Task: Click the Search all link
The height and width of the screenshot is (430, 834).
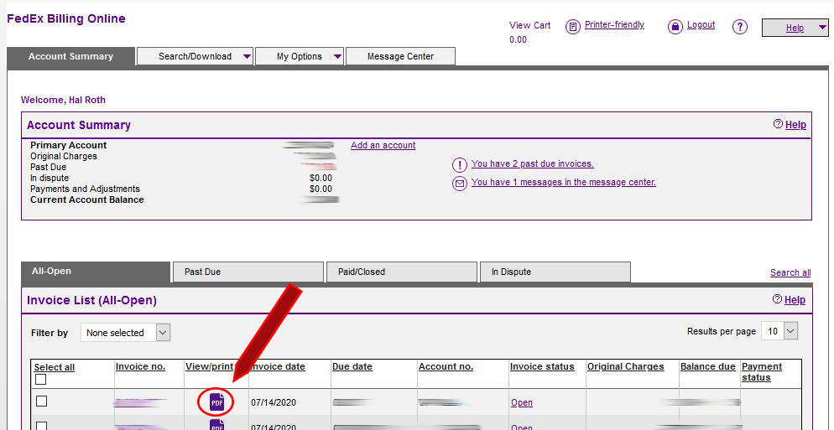Action: point(790,272)
